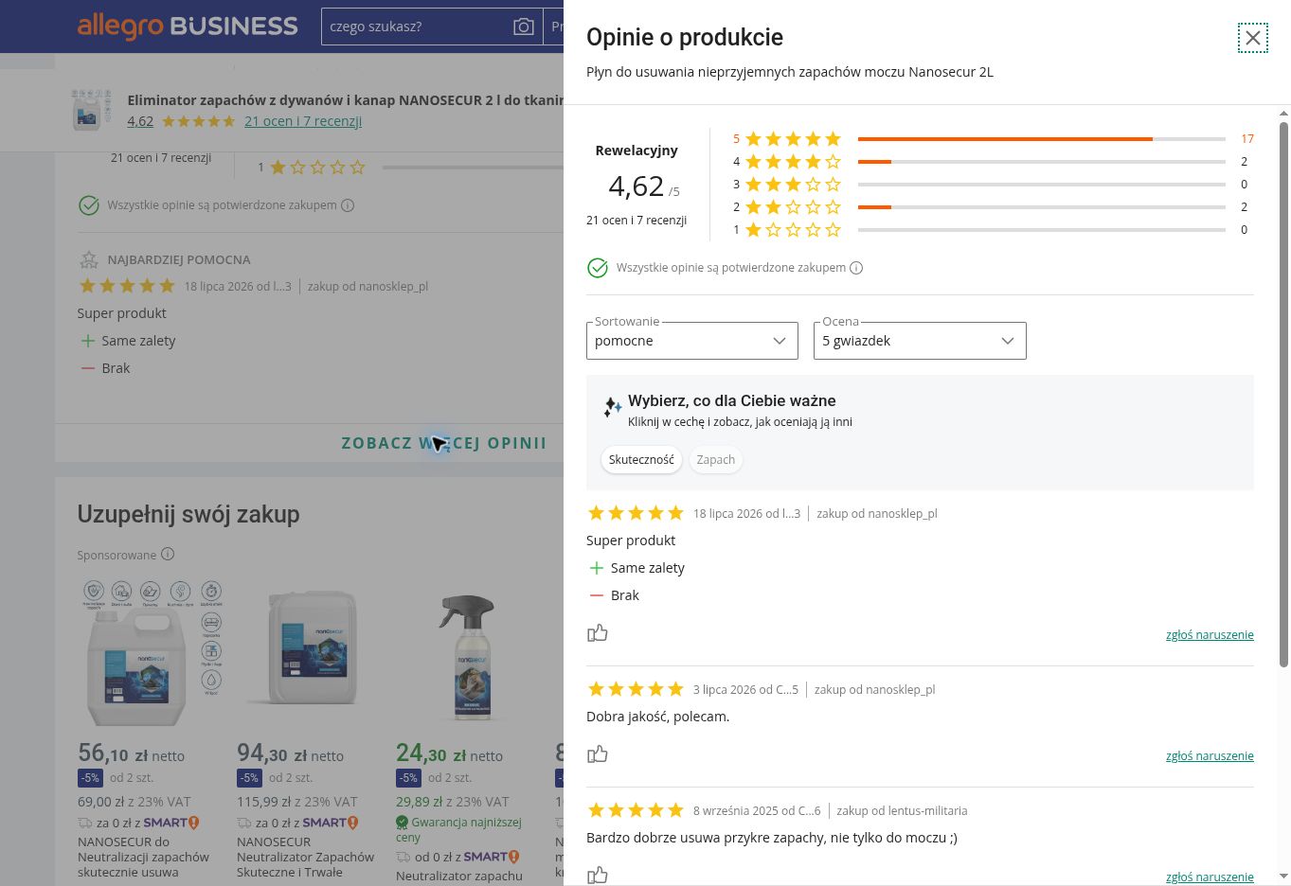Give thumbs-up to 'Dobra jakość, polecam.' review
This screenshot has height=886, width=1291.
pyautogui.click(x=598, y=754)
